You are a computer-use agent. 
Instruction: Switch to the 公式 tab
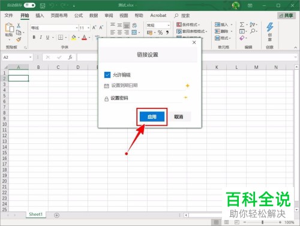coord(79,16)
